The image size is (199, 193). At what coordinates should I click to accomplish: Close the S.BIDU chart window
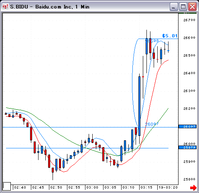(x=192, y=6)
